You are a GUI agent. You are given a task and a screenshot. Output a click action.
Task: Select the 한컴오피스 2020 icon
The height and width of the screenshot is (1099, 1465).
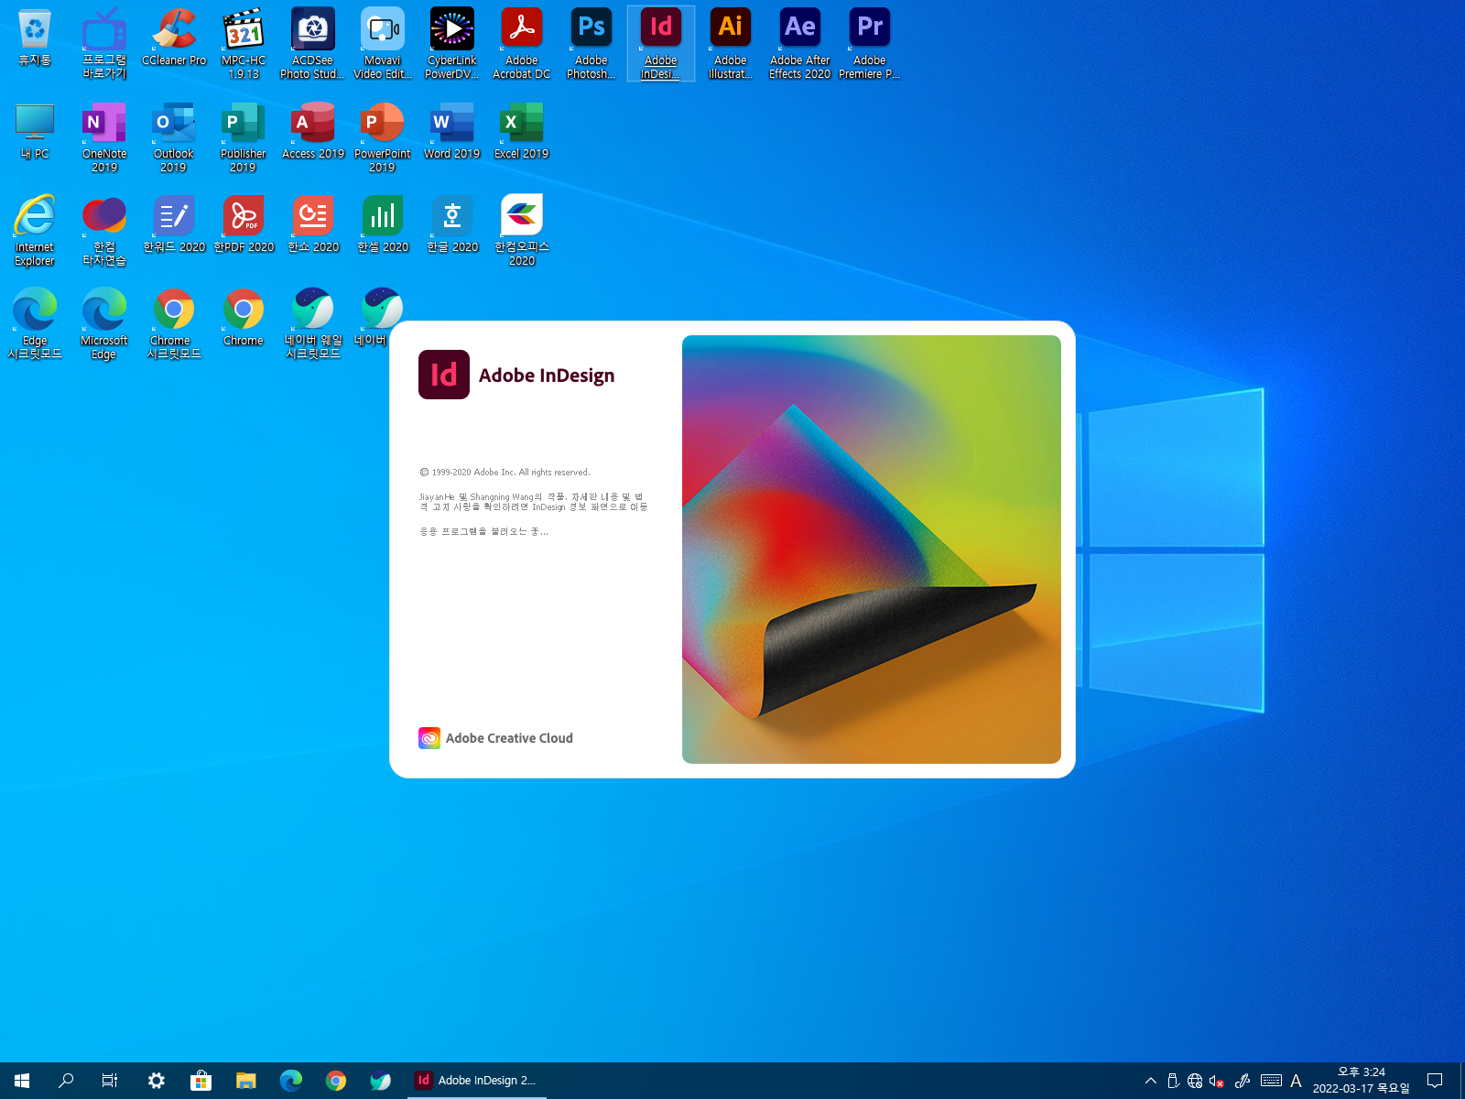click(522, 231)
